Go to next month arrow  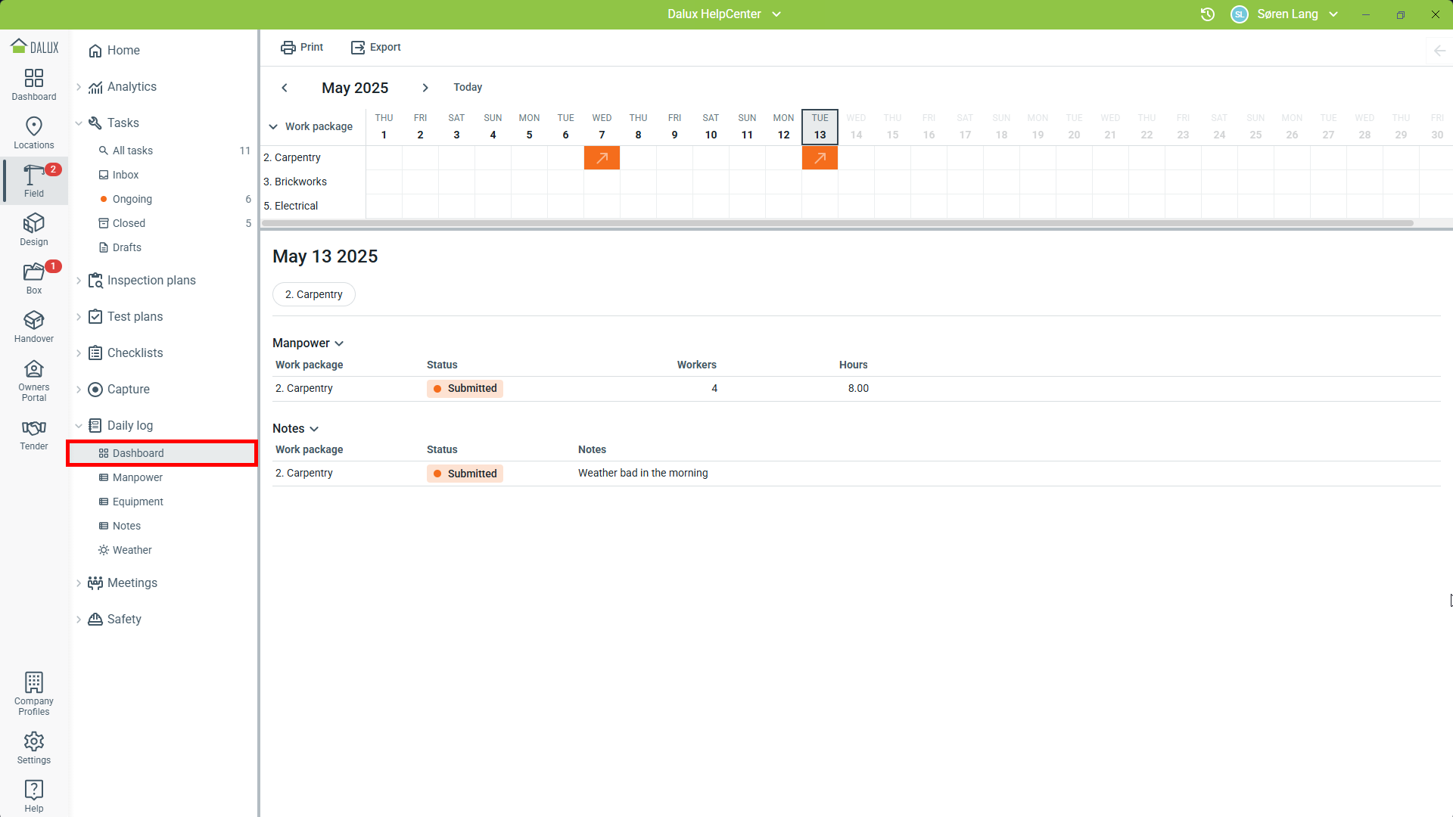click(425, 88)
